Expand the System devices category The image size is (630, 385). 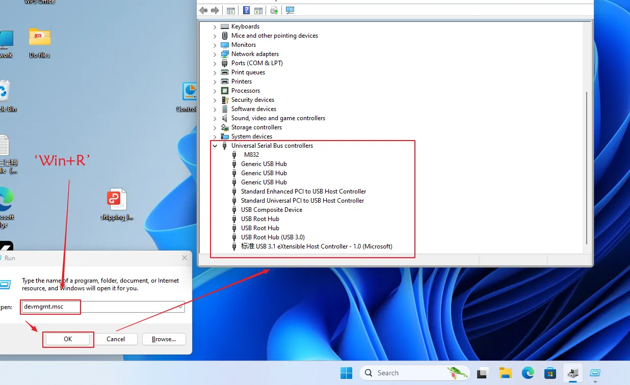tap(215, 136)
